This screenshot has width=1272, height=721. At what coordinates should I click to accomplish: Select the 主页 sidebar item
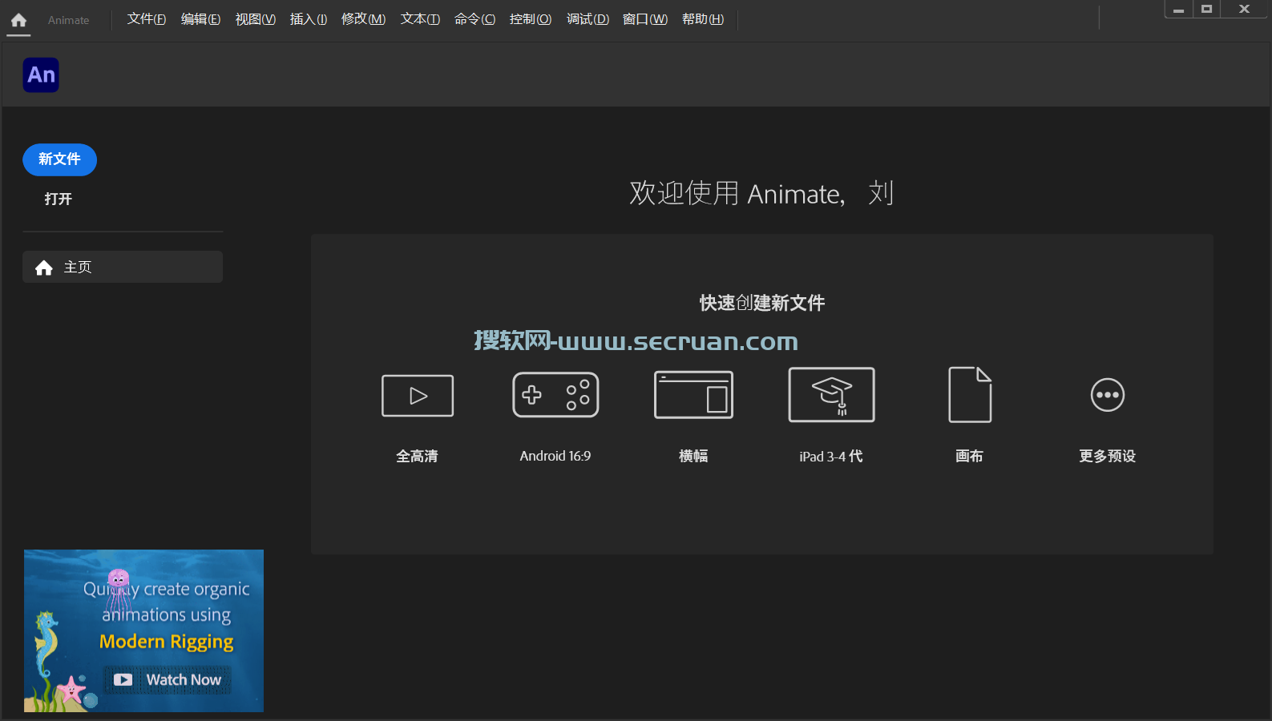click(123, 267)
